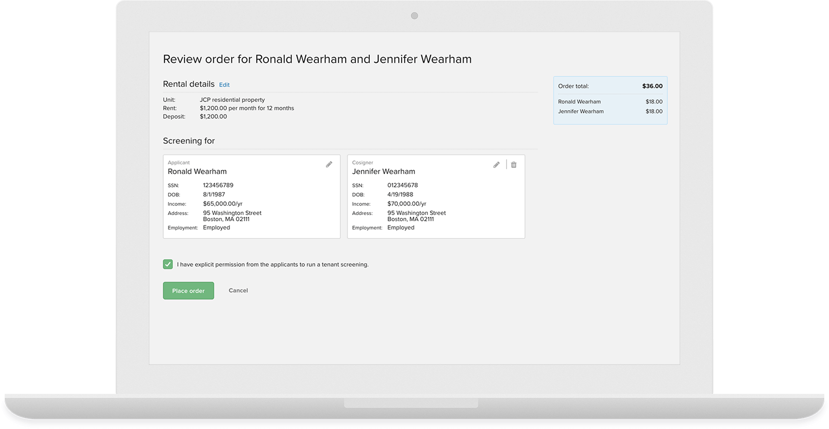Click the Screening for section heading
Viewport: 829px width, 429px height.
(x=189, y=141)
